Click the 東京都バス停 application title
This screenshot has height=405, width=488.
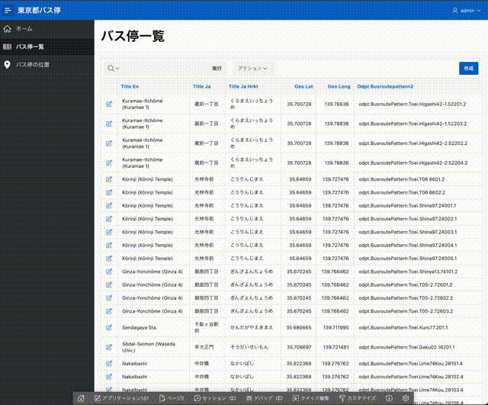39,10
